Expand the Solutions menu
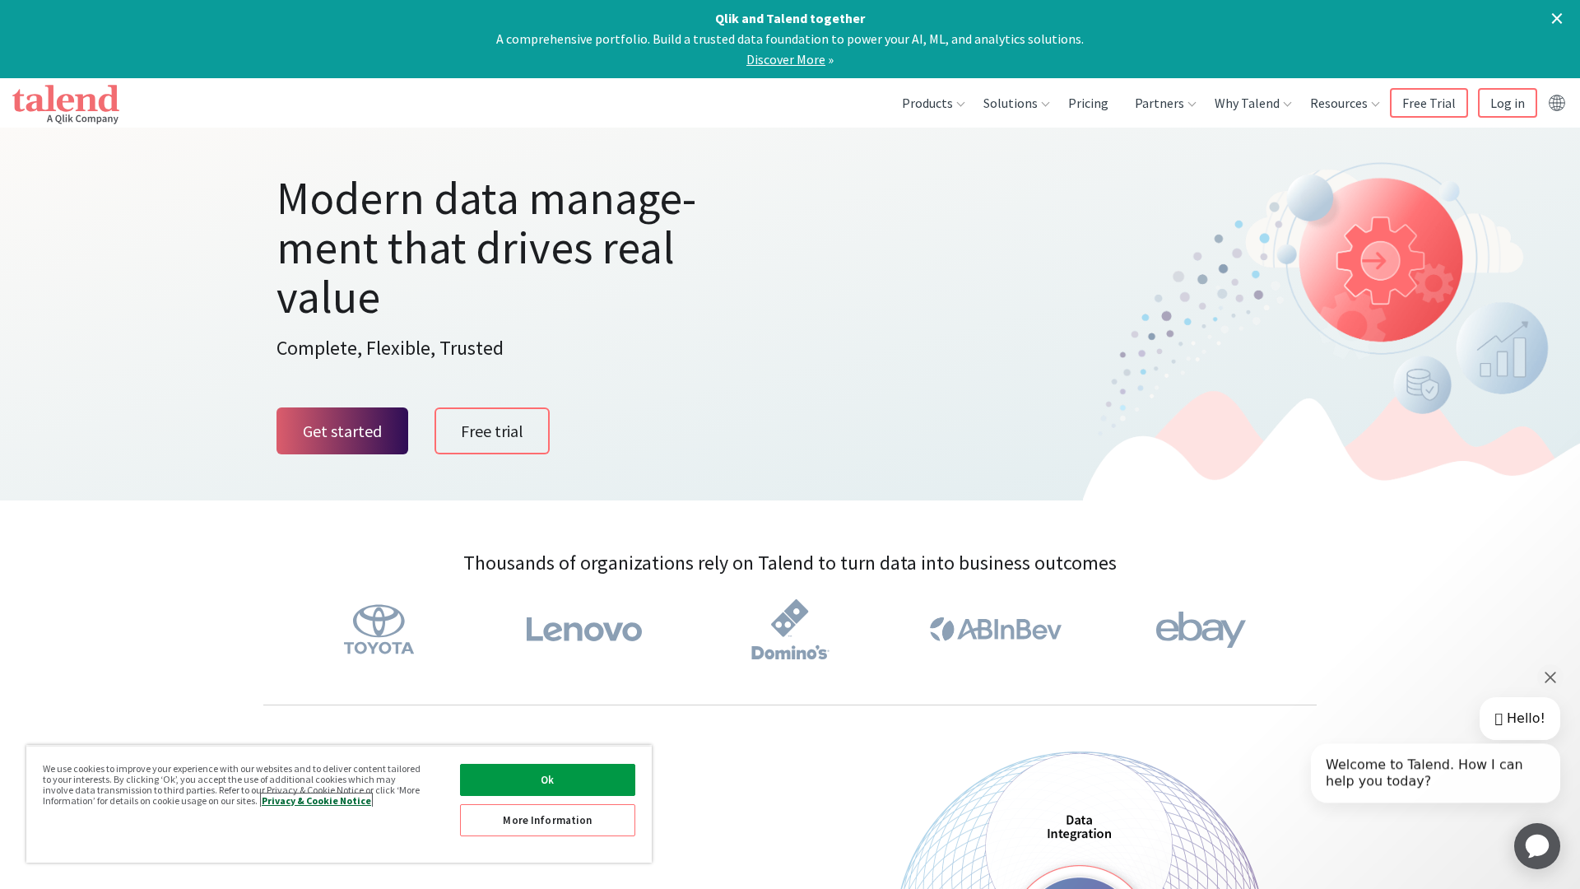 [1015, 103]
